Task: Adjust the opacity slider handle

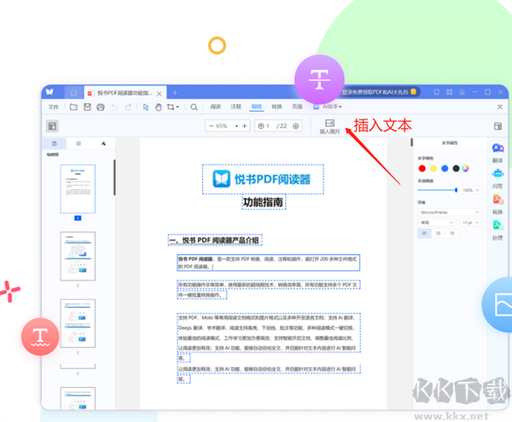Action: pyautogui.click(x=456, y=190)
